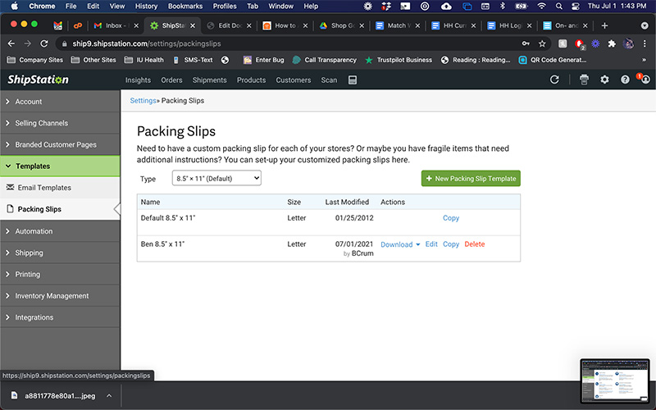Bookmark page with the star icon

tap(542, 43)
